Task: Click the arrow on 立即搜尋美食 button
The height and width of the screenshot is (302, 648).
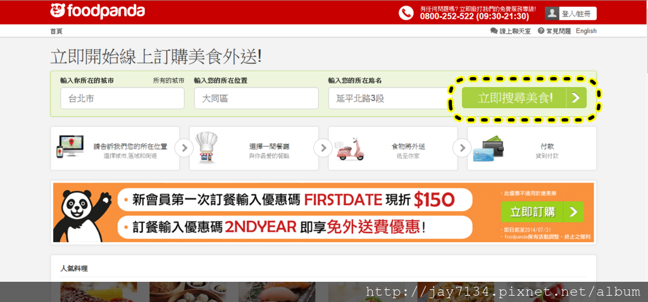Action: 576,98
